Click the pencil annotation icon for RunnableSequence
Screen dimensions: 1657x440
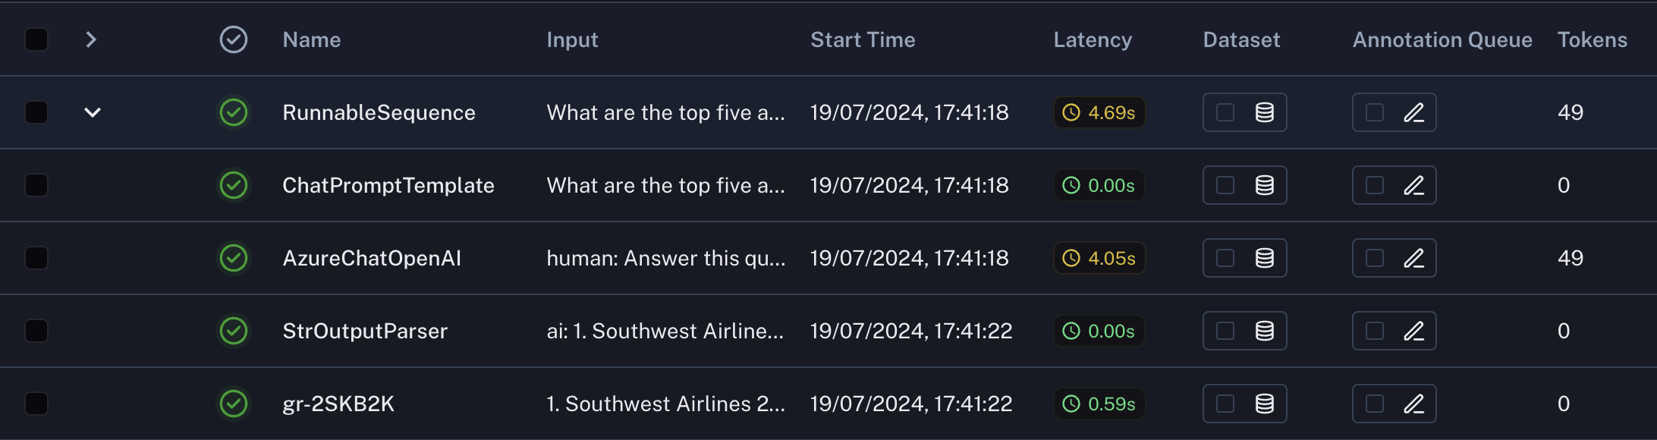click(1413, 112)
